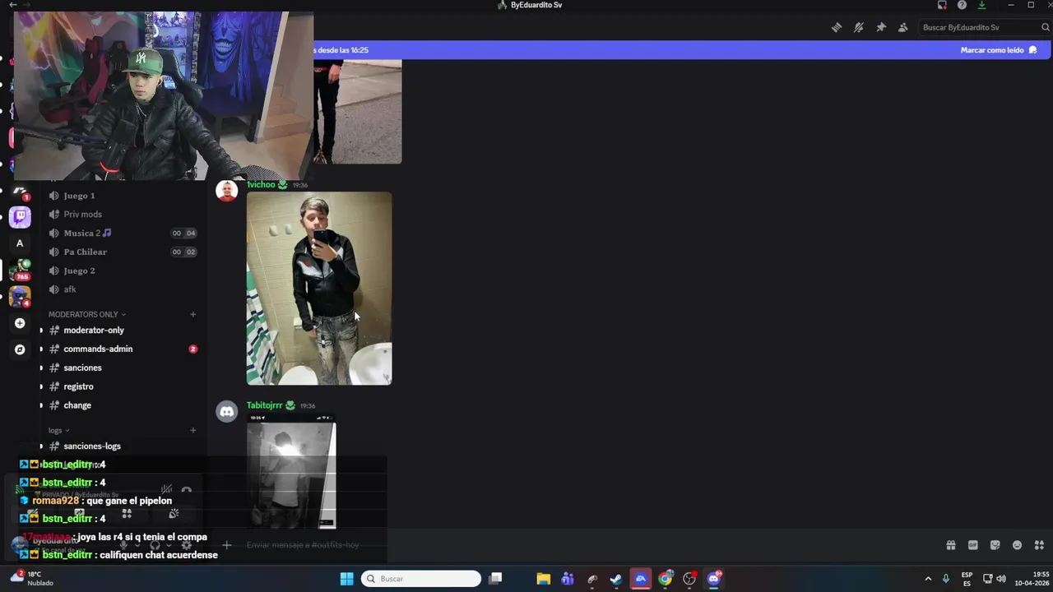Open Task View on the taskbar
1053x592 pixels.
click(495, 579)
